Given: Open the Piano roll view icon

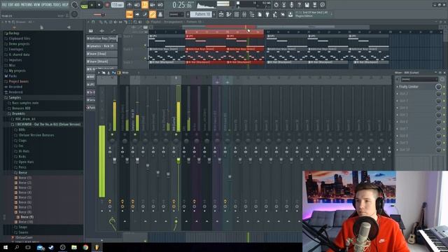Looking at the screenshot, I should [x=229, y=14].
